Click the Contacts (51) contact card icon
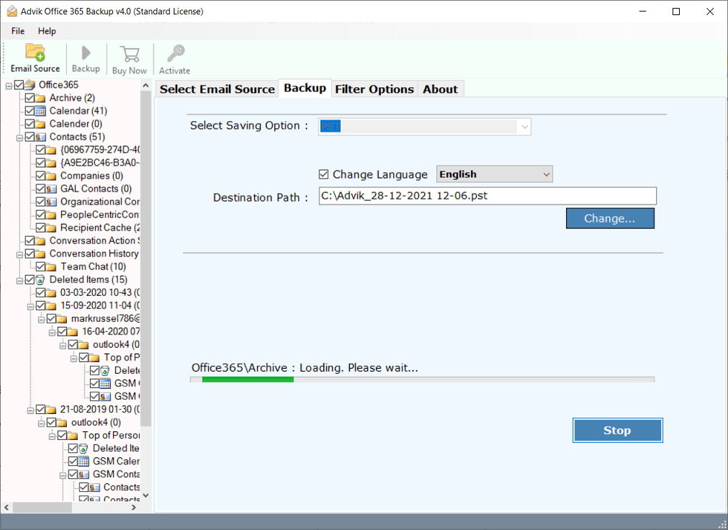The image size is (728, 530). (40, 137)
